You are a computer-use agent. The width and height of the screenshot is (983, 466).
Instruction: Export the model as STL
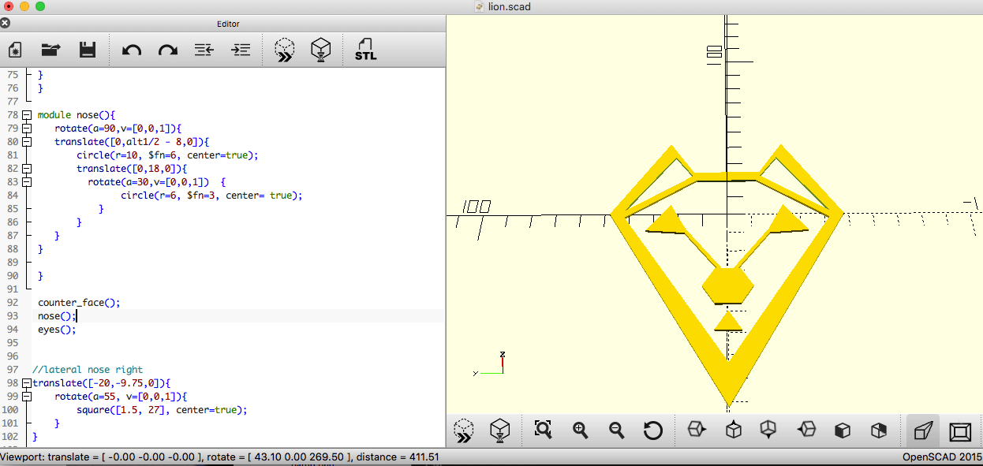[x=365, y=50]
